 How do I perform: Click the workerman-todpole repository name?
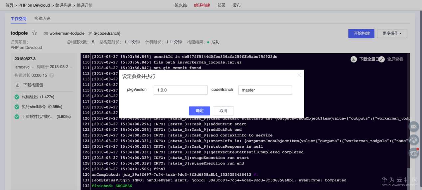click(67, 34)
